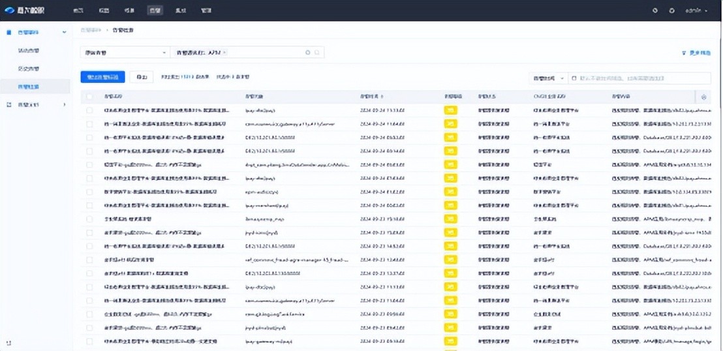723x351 pixels.
Task: Click the magnifier search icon in filter field
Action: (x=317, y=53)
